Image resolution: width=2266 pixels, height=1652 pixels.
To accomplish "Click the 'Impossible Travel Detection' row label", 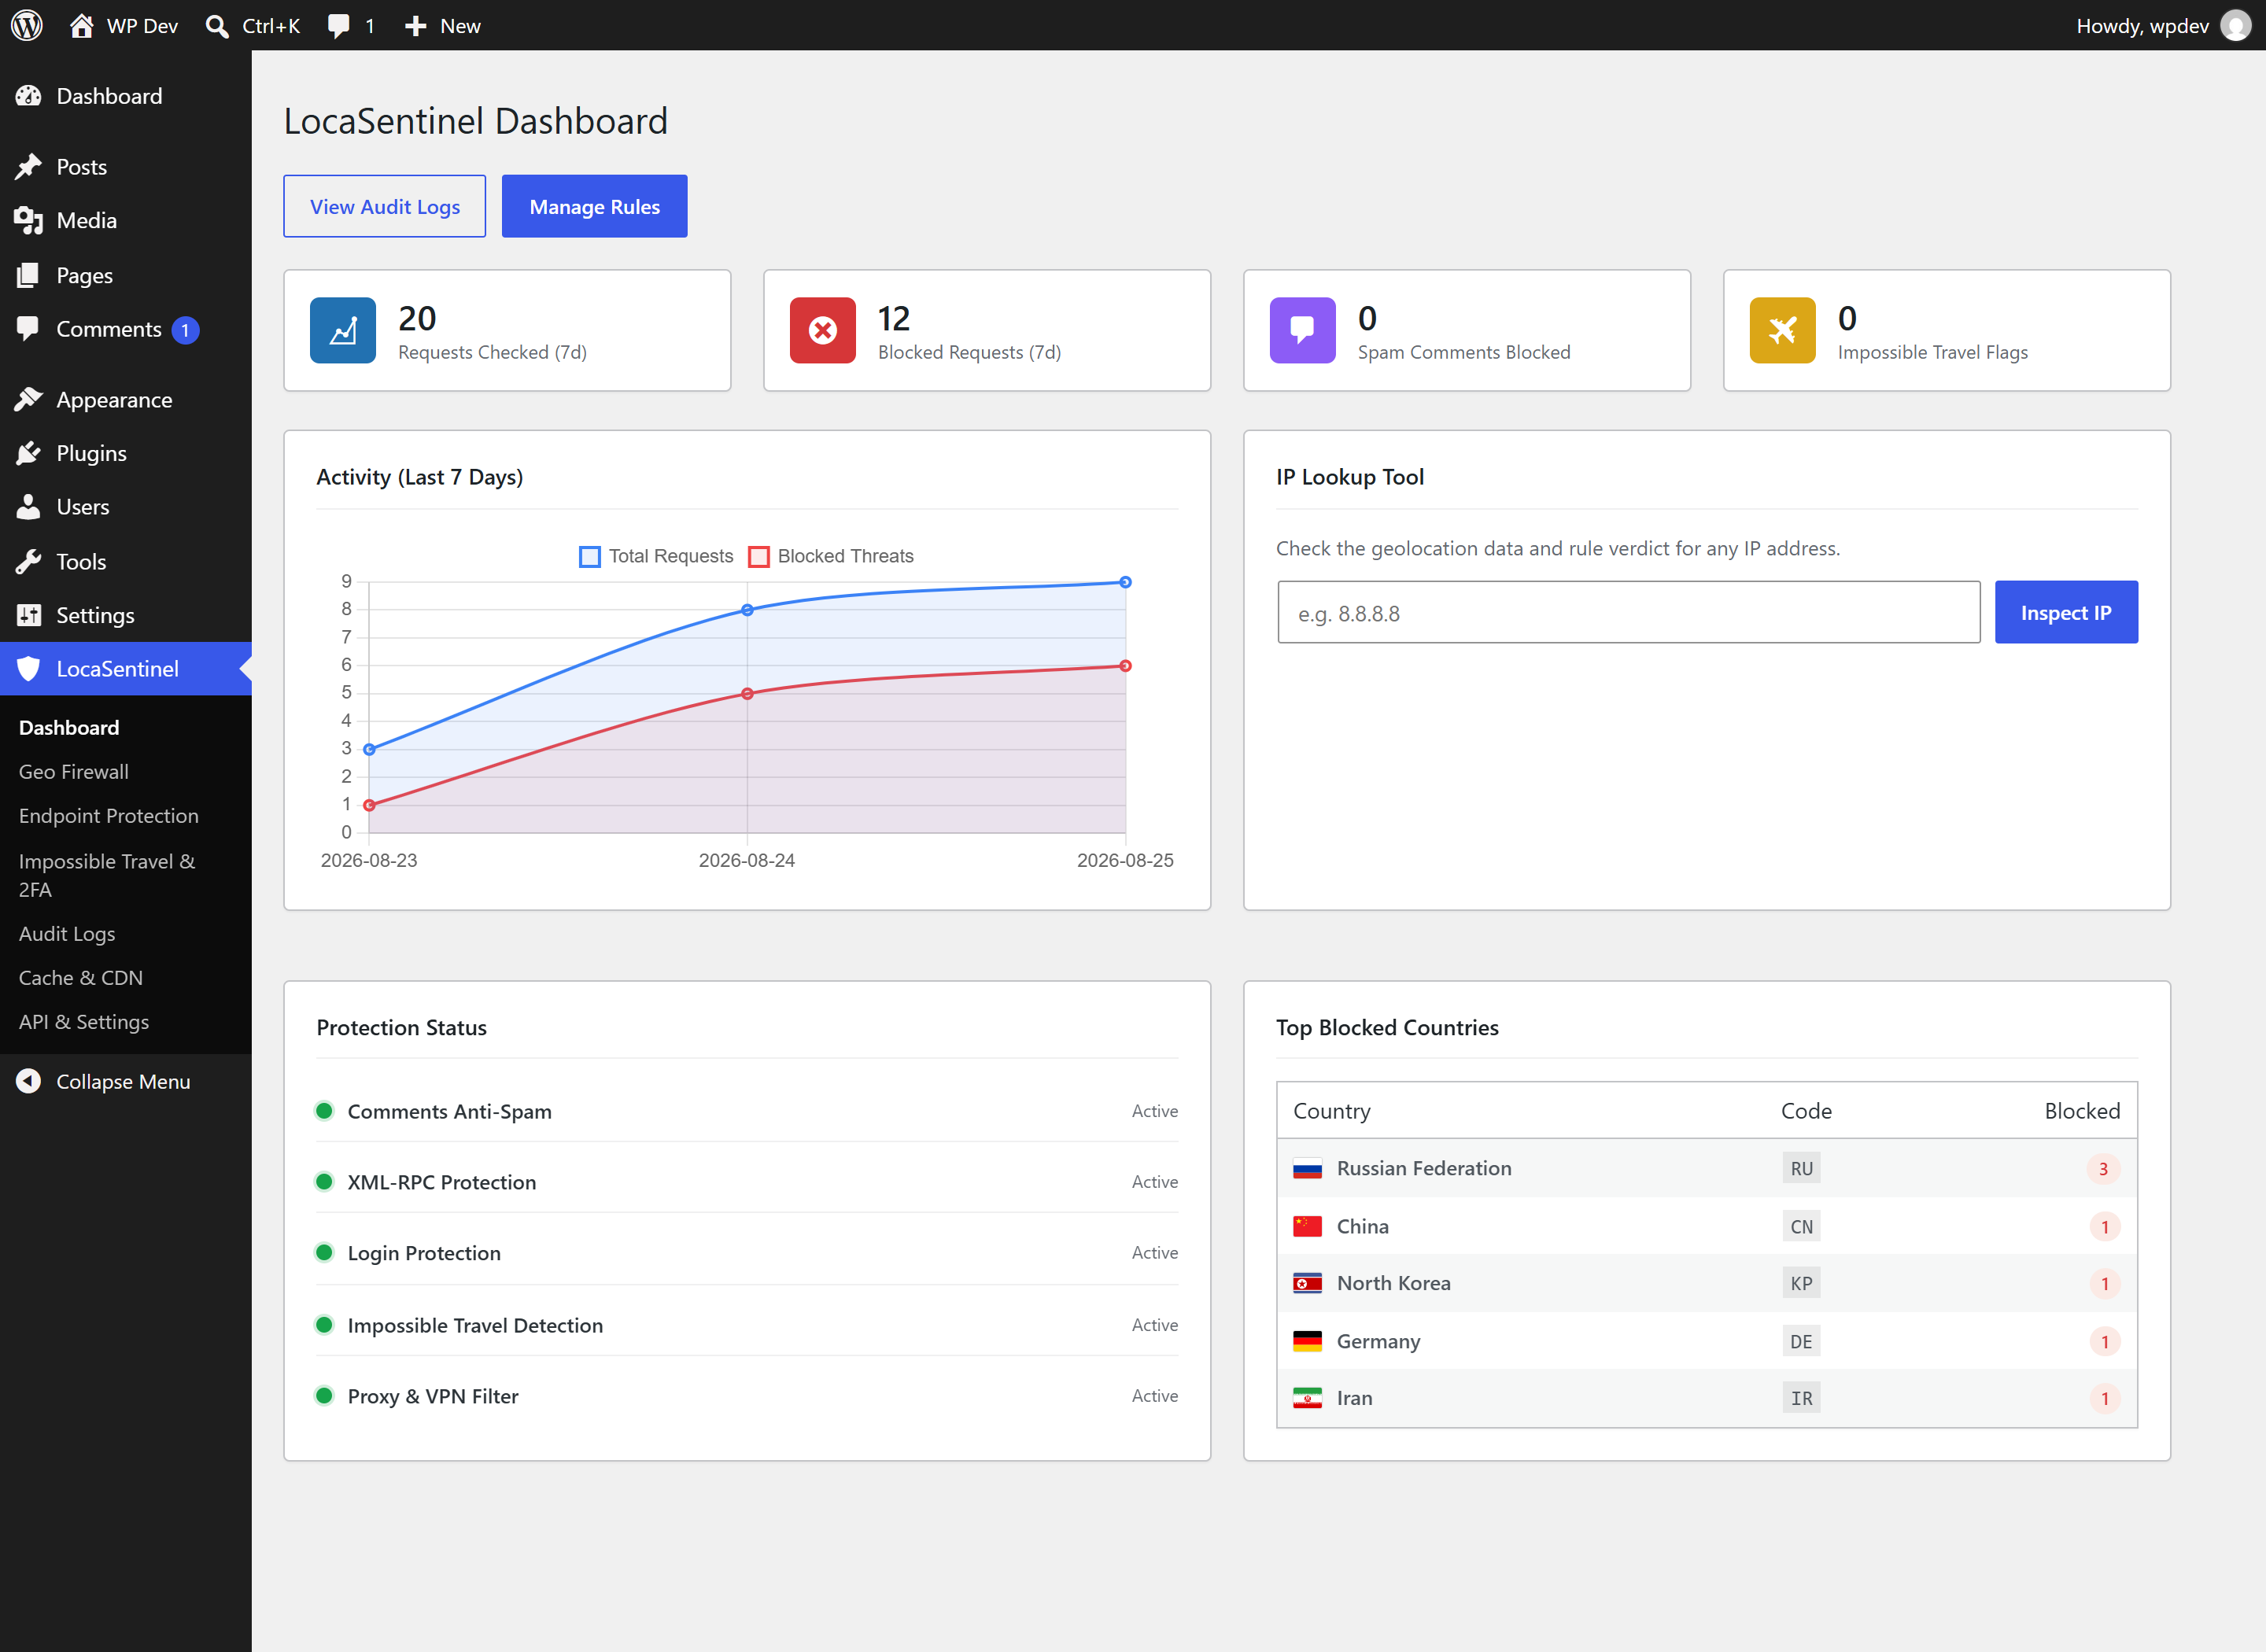I will pos(475,1325).
